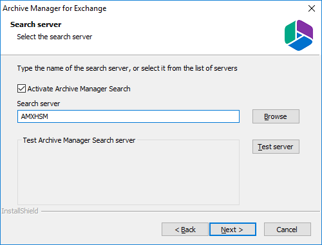Click the Test Archive Manager Search server group label
Screen dimensions: 322x245
[79, 140]
